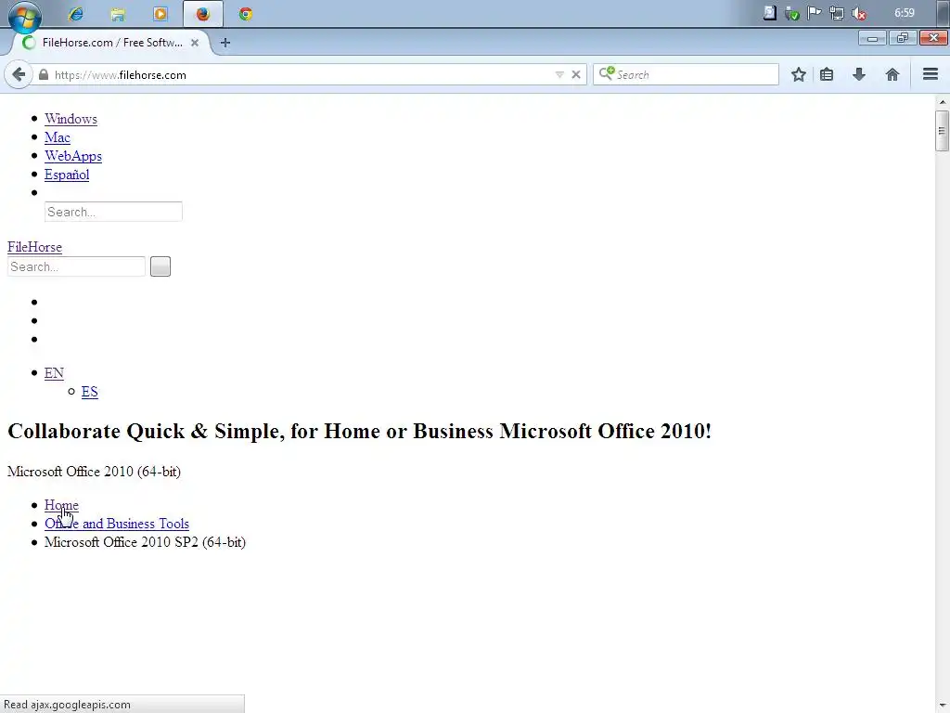The image size is (950, 713).
Task: Select the EN language link
Action: (x=54, y=373)
